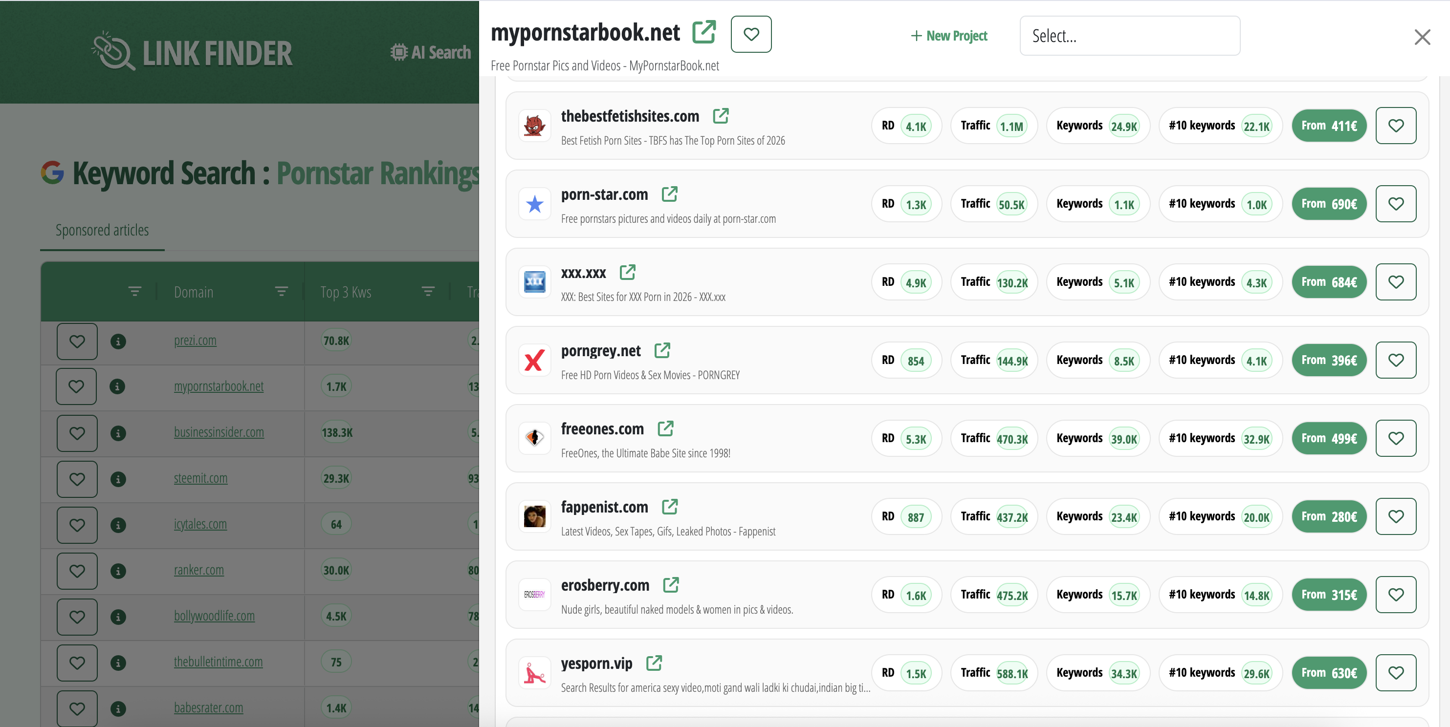The image size is (1450, 727).
Task: Open the Select... project dropdown
Action: (1130, 36)
